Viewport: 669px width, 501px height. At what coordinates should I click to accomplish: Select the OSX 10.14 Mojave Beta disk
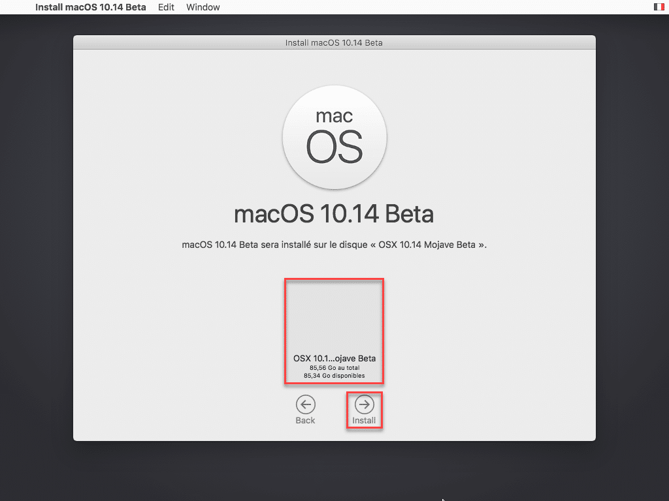334,331
